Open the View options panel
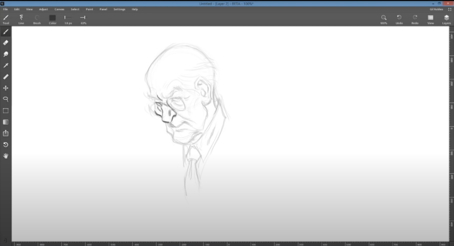This screenshot has width=454, height=246. (x=431, y=19)
